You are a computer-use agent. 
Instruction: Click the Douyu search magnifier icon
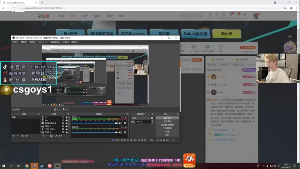(200, 16)
